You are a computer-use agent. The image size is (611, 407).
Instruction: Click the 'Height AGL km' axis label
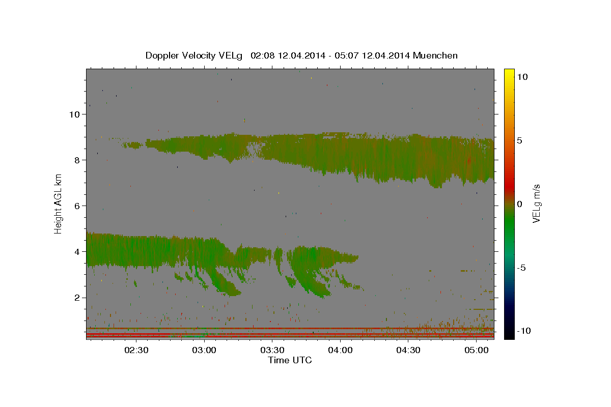tap(59, 204)
